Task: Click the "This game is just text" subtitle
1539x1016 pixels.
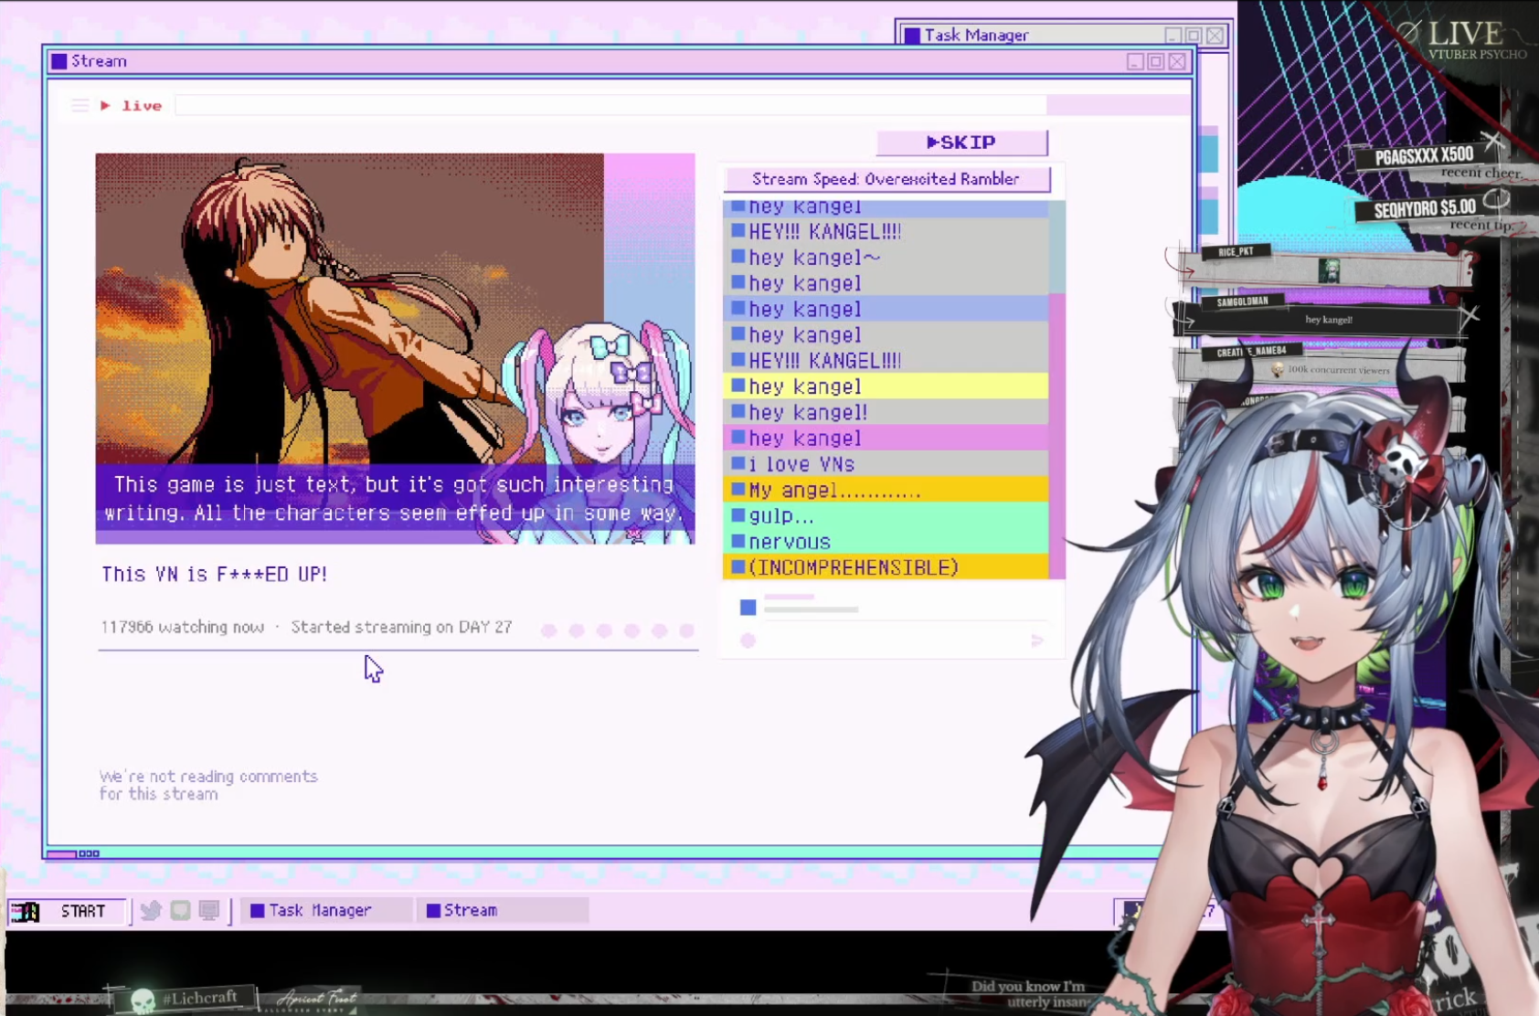Action: (x=395, y=499)
